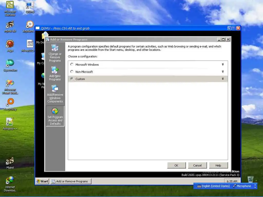This screenshot has width=263, height=197.
Task: Click the Help button
Action: pyautogui.click(x=218, y=165)
